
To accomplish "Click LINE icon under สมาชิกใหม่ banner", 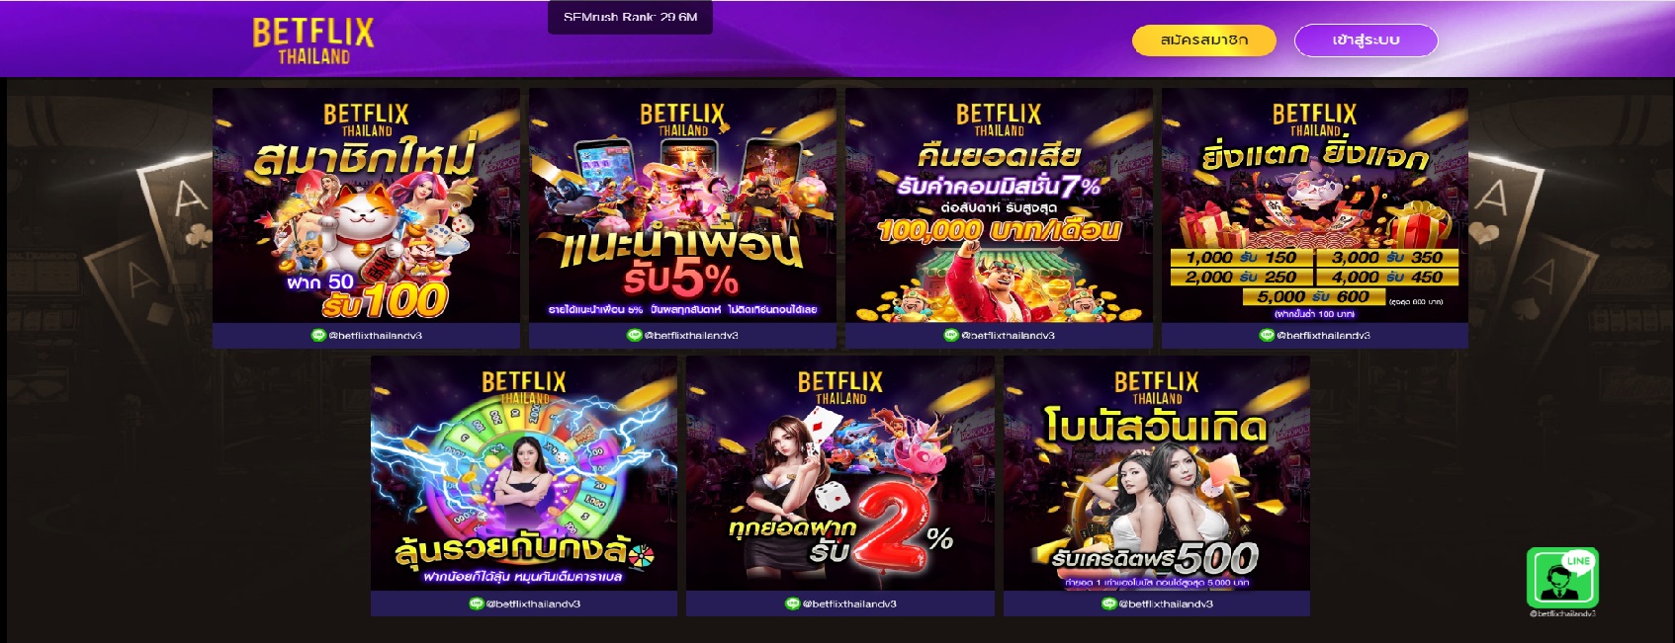I will pyautogui.click(x=318, y=336).
